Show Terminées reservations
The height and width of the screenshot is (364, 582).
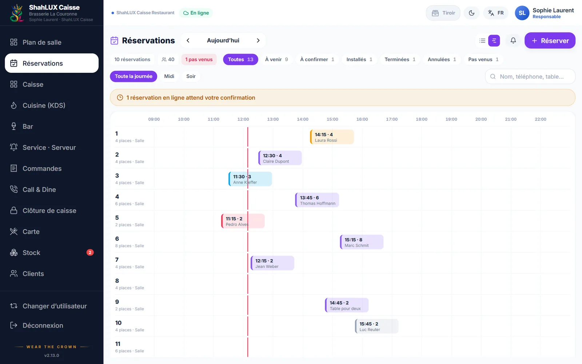pyautogui.click(x=400, y=59)
